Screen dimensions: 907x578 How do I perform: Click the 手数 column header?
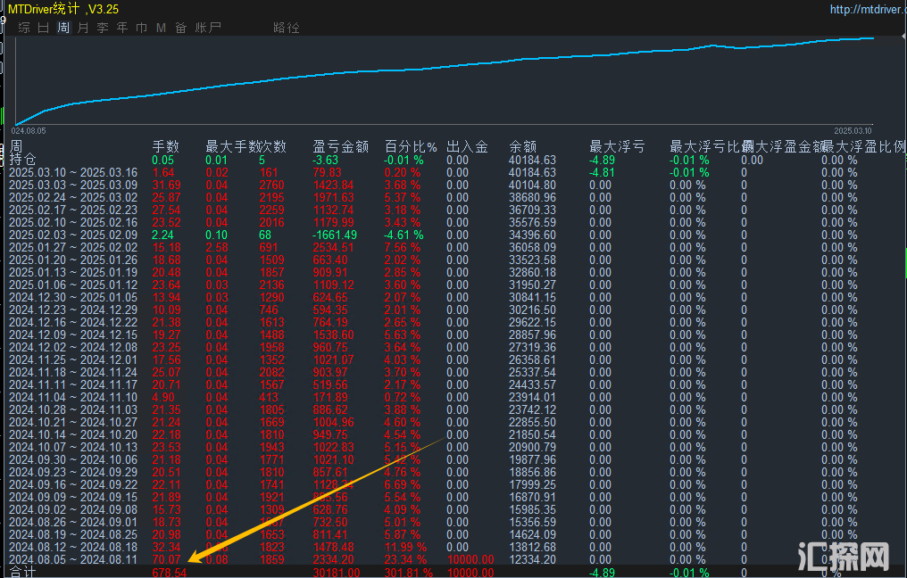point(166,147)
